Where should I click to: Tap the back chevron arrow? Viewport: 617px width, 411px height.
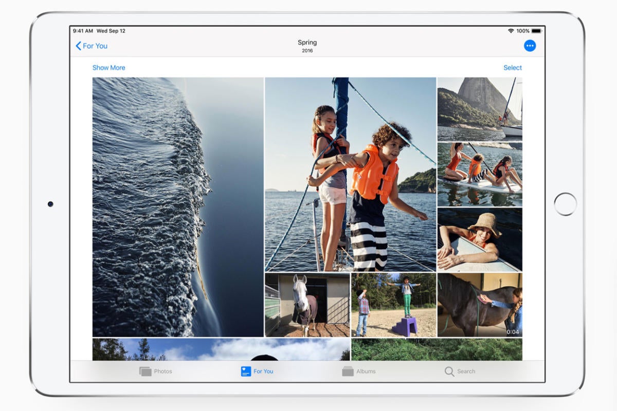coord(78,46)
